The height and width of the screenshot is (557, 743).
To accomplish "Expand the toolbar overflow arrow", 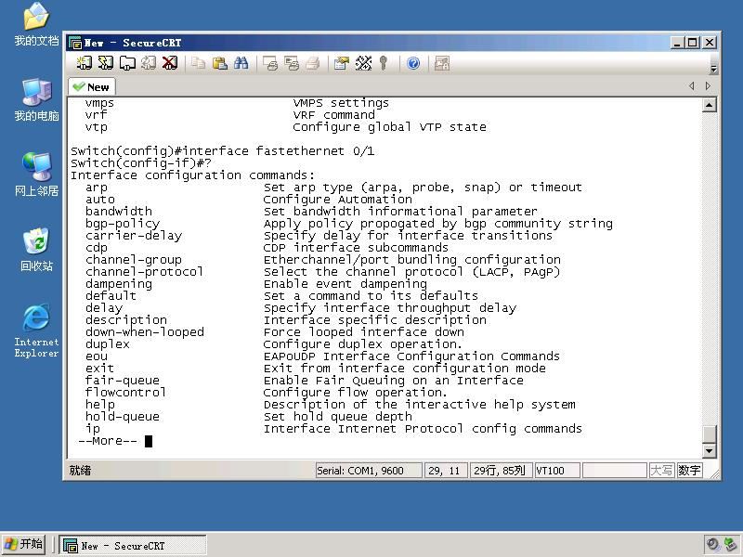I will (713, 69).
